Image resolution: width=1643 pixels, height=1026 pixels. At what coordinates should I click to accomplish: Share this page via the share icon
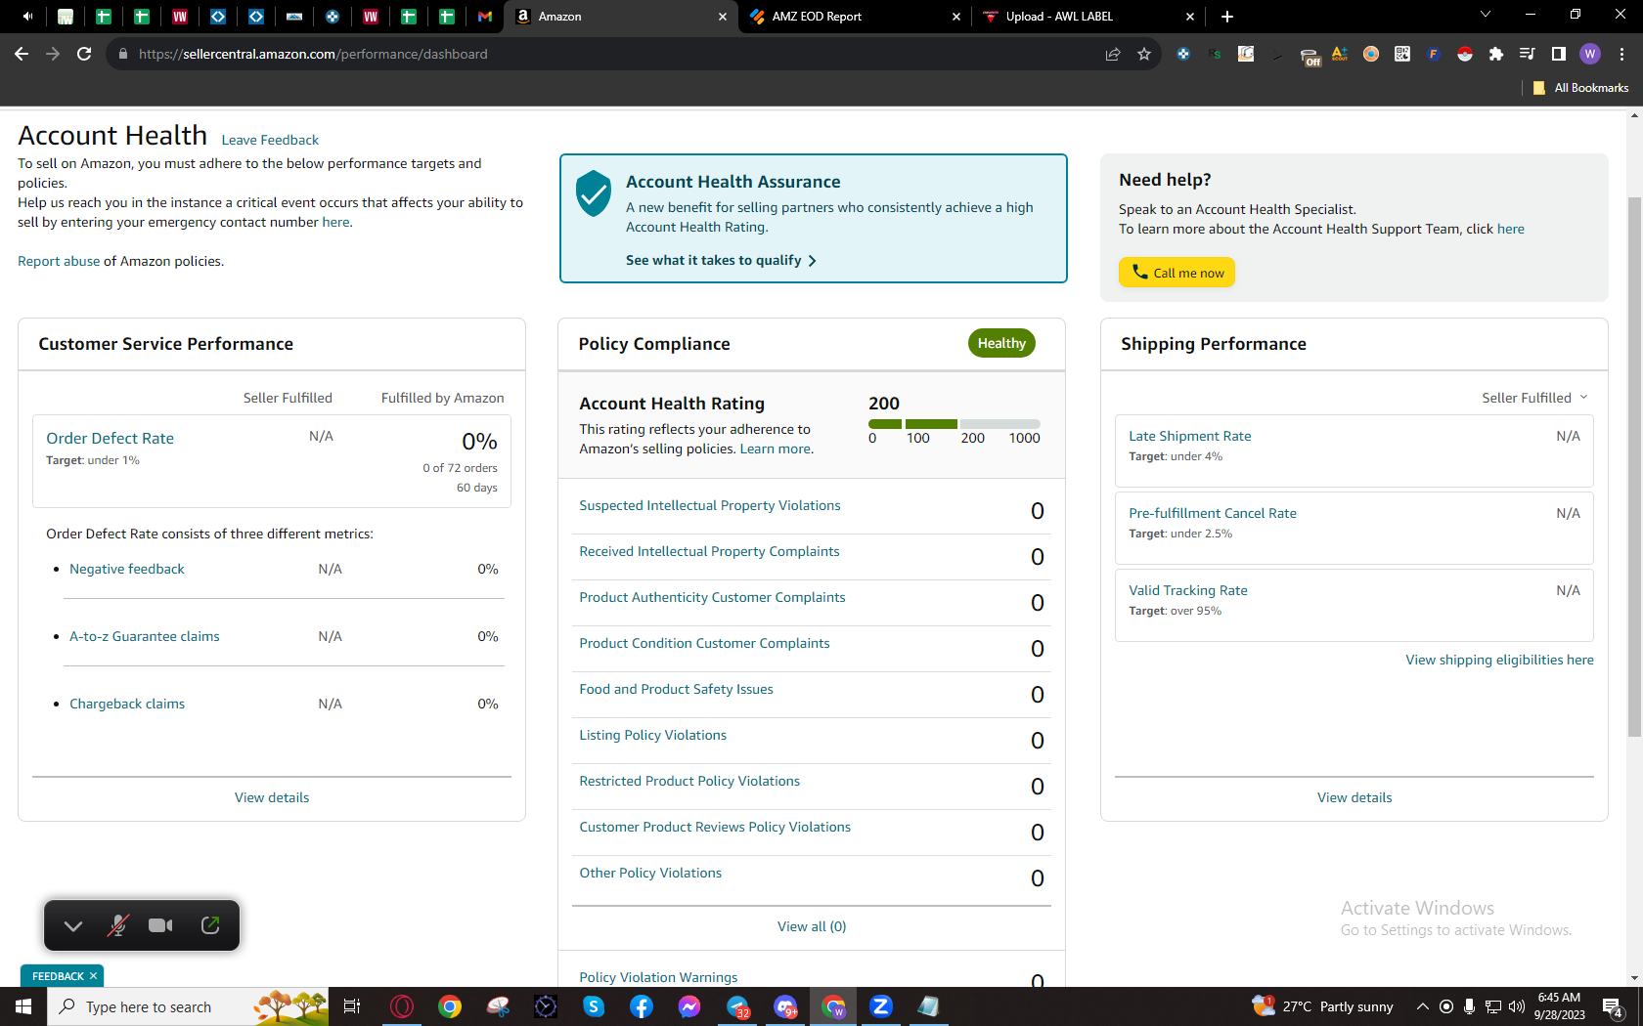pos(1113,54)
